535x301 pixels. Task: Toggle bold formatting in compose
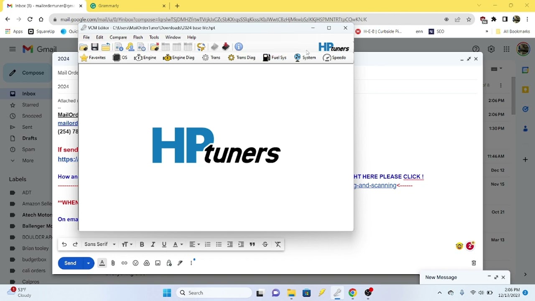click(142, 245)
